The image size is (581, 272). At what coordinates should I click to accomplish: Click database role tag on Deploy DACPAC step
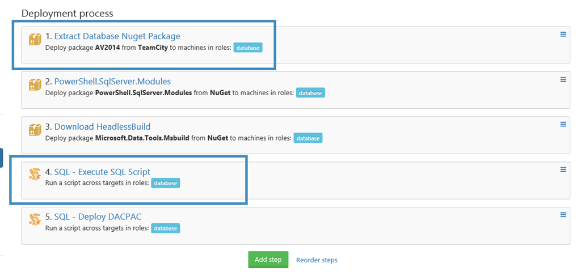click(166, 228)
